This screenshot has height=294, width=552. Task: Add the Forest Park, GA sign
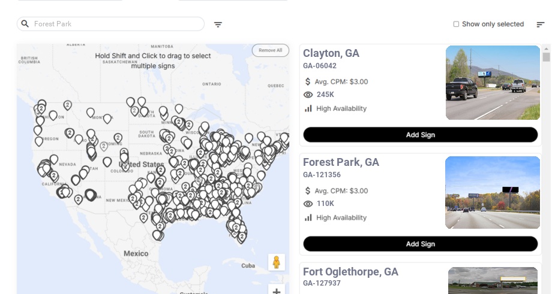click(x=420, y=244)
